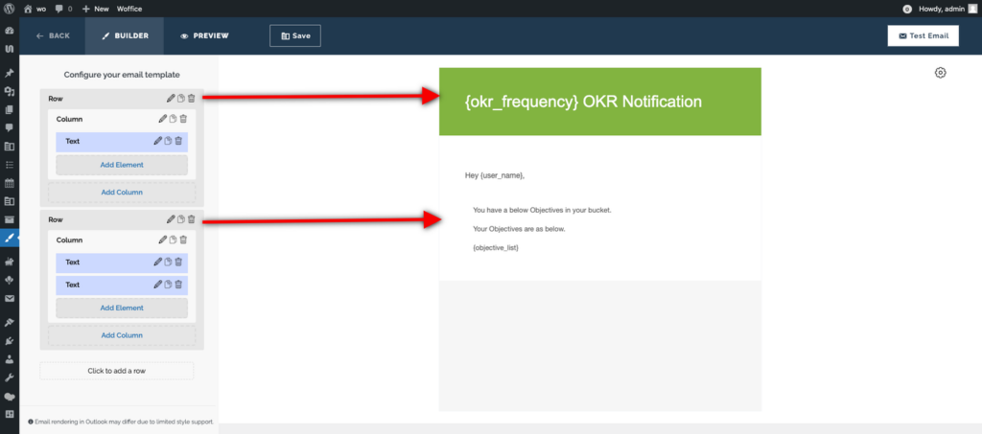Open the New menu in admin bar
This screenshot has width=982, height=434.
[94, 9]
